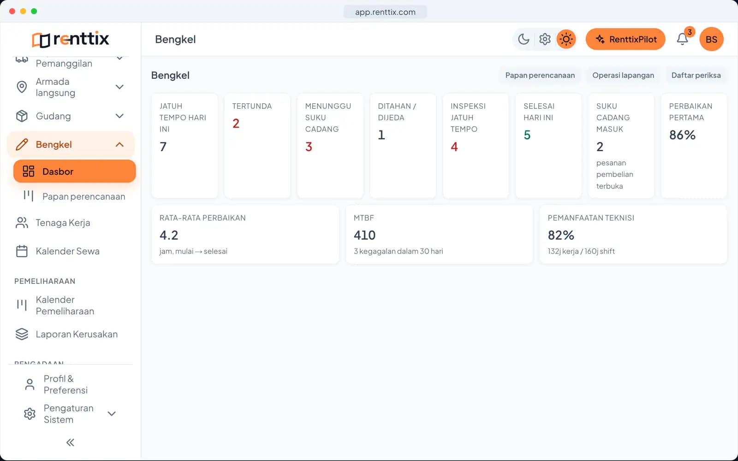
Task: Open the BS user avatar menu
Action: pos(711,39)
